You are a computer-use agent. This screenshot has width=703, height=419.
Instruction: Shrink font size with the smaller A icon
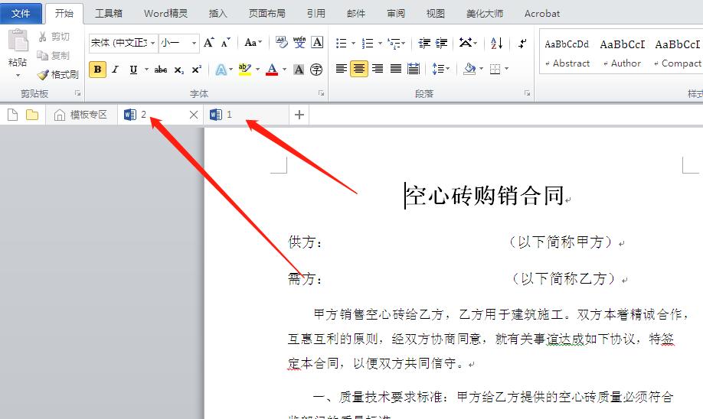[x=225, y=43]
